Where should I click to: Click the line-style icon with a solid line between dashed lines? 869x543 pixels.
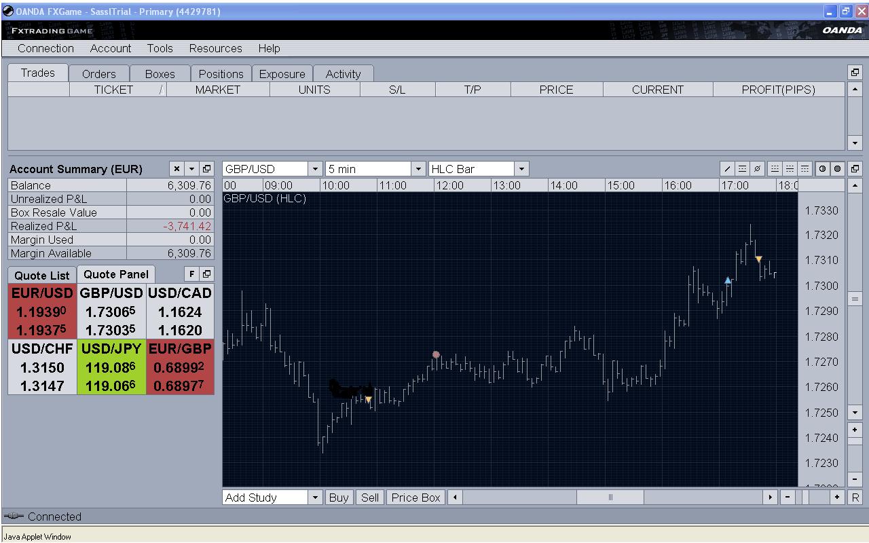click(790, 169)
